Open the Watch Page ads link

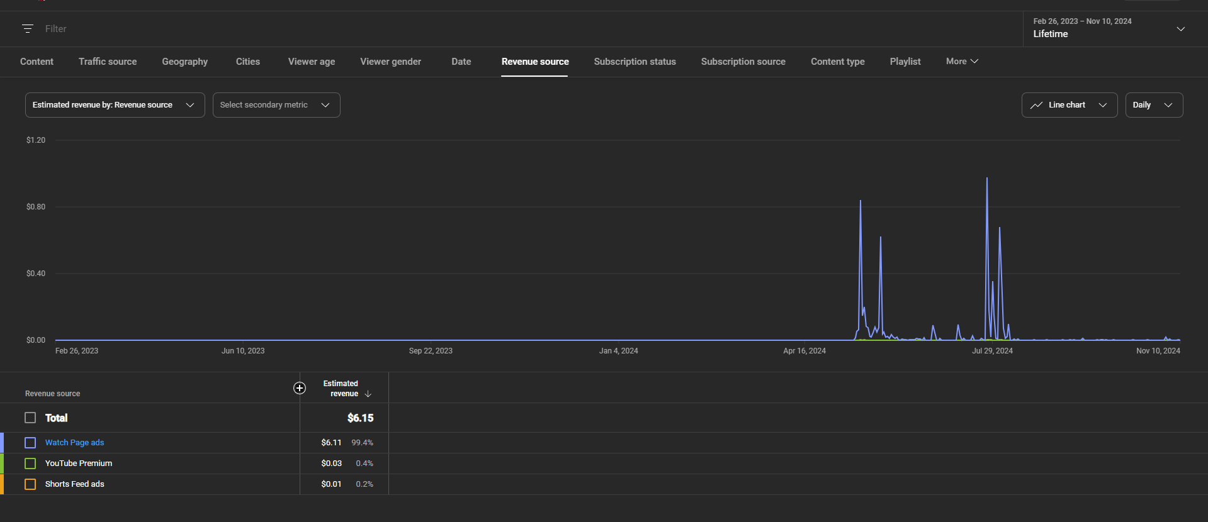coord(74,443)
